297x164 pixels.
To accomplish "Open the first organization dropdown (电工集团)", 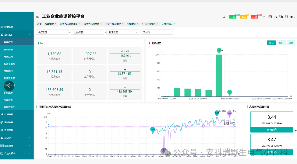I will pyautogui.click(x=52, y=32).
